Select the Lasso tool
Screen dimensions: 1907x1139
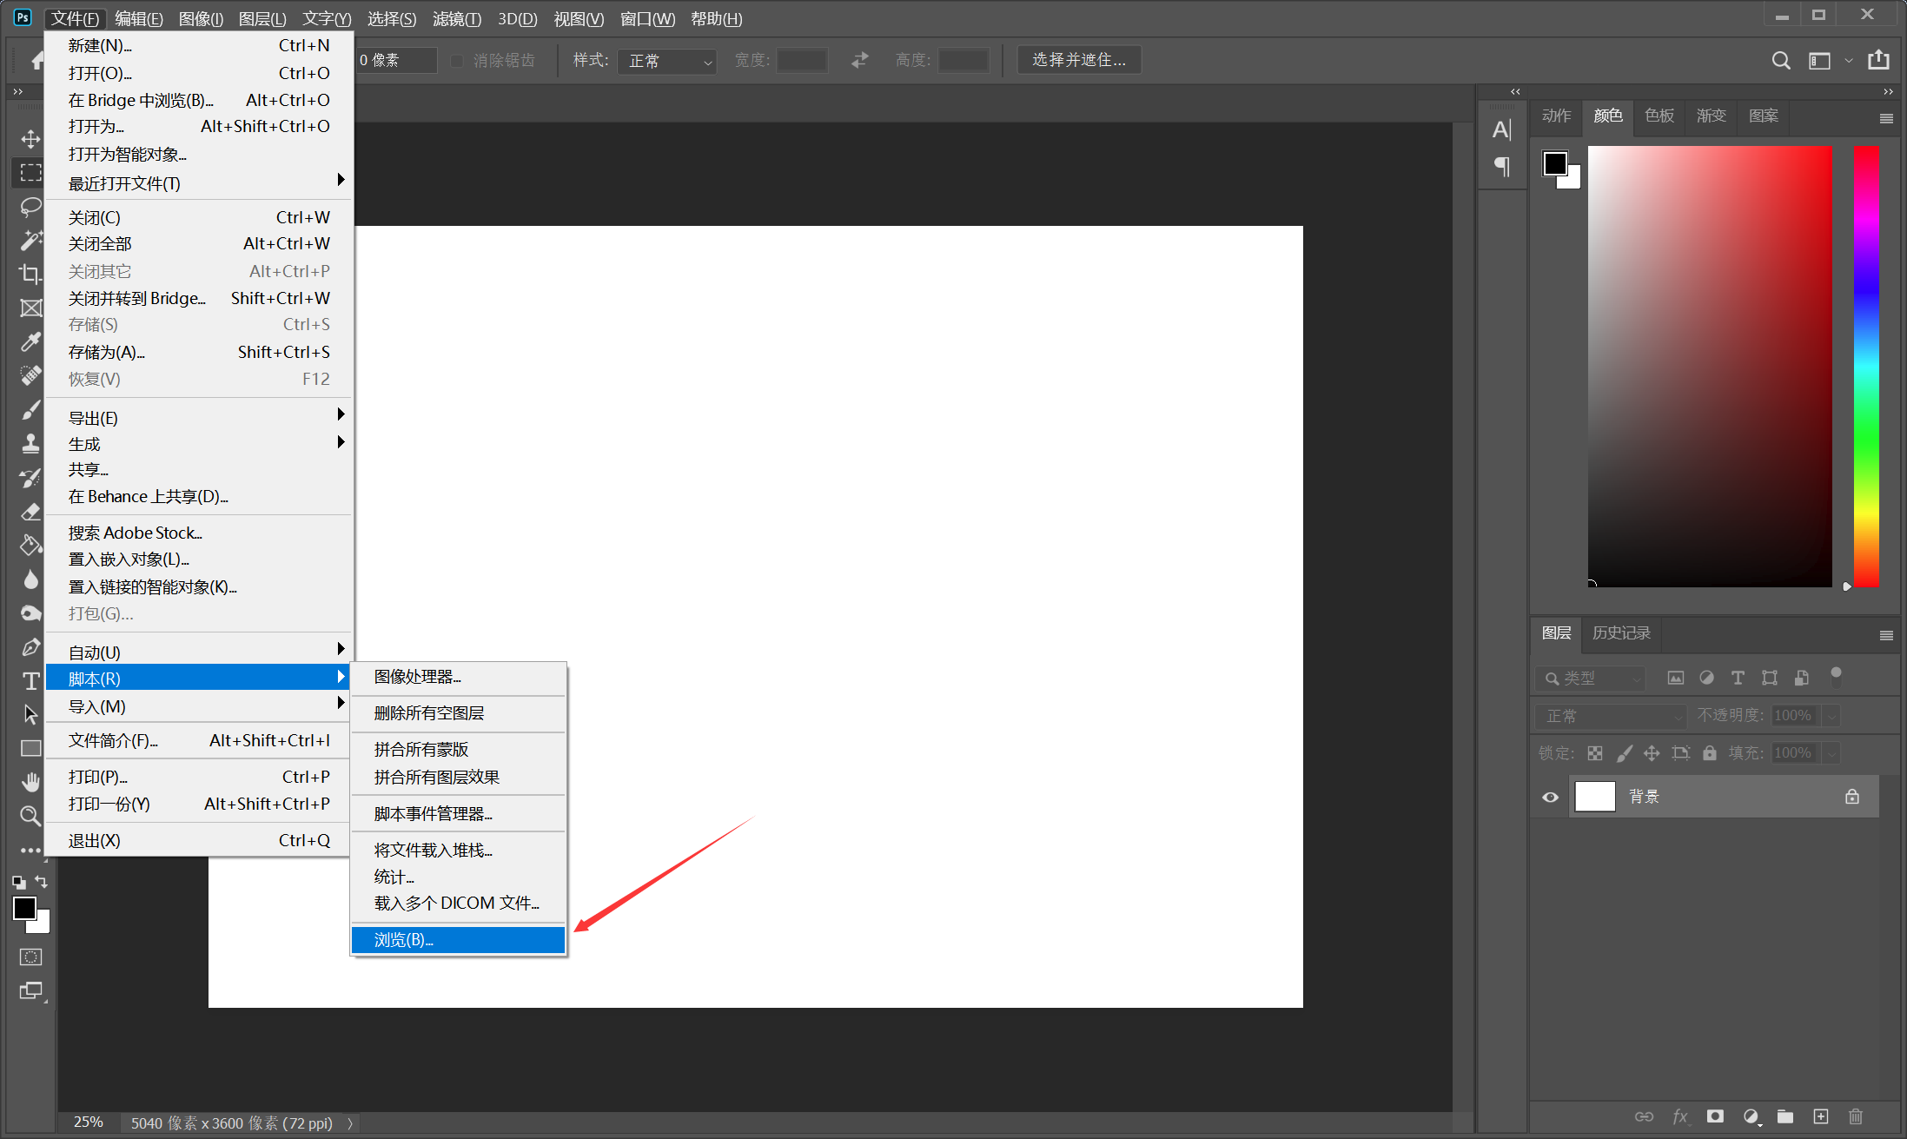click(x=30, y=206)
